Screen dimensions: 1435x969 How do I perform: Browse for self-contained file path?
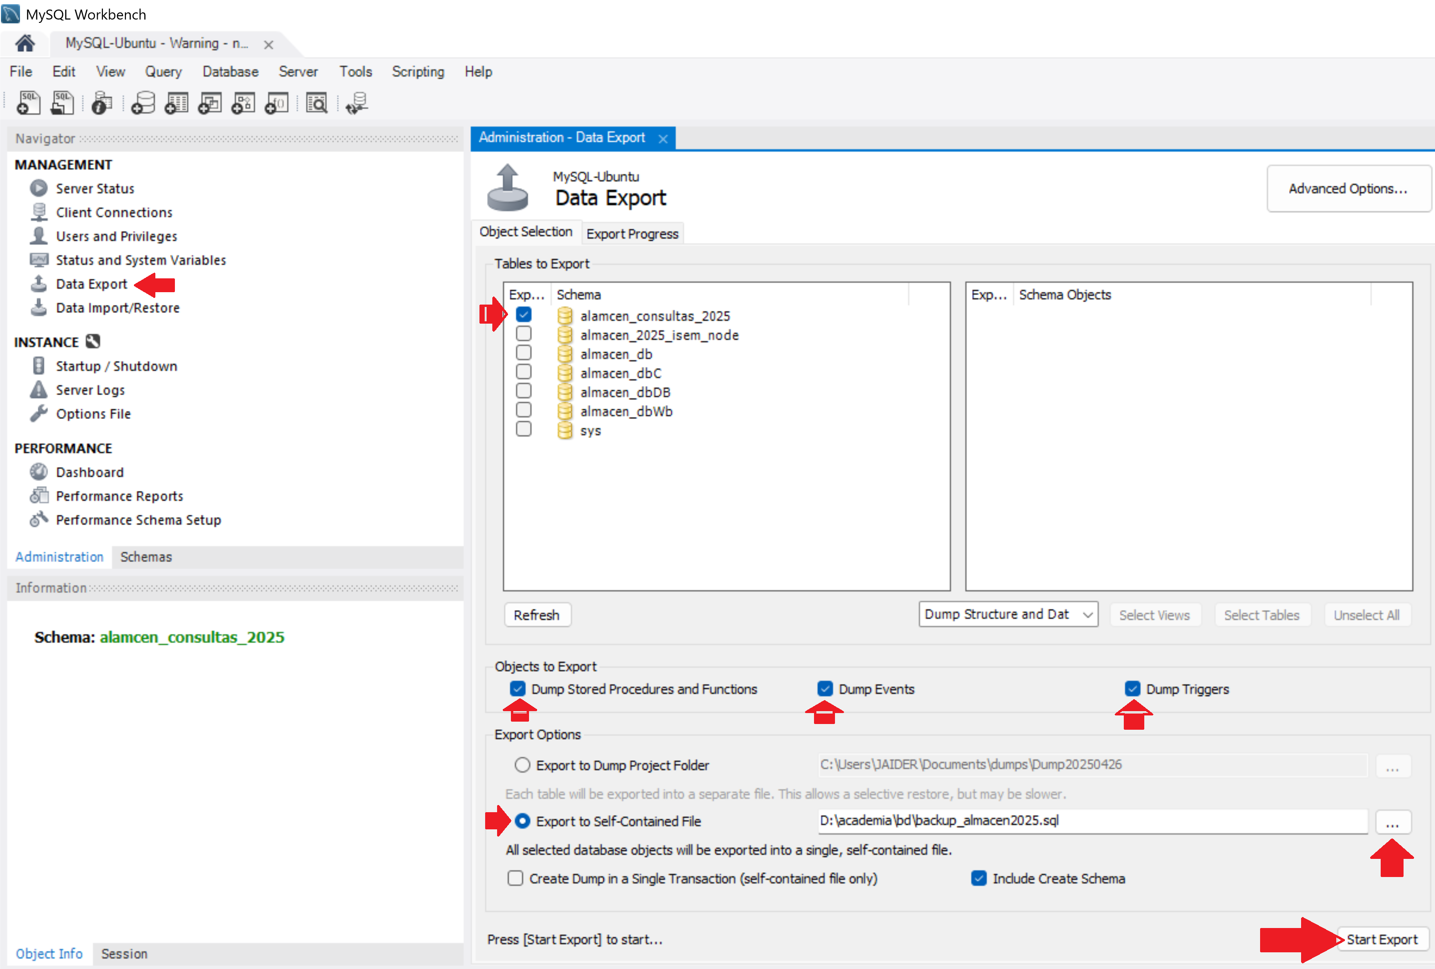click(1393, 823)
